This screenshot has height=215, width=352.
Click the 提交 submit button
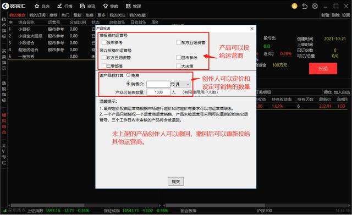[x=176, y=181]
